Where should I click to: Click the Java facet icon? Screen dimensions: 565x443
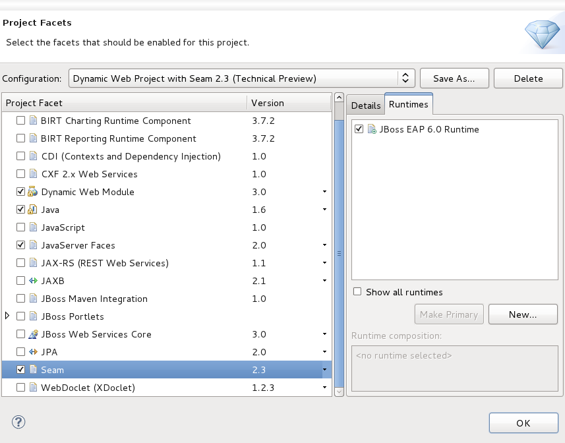[x=32, y=210]
